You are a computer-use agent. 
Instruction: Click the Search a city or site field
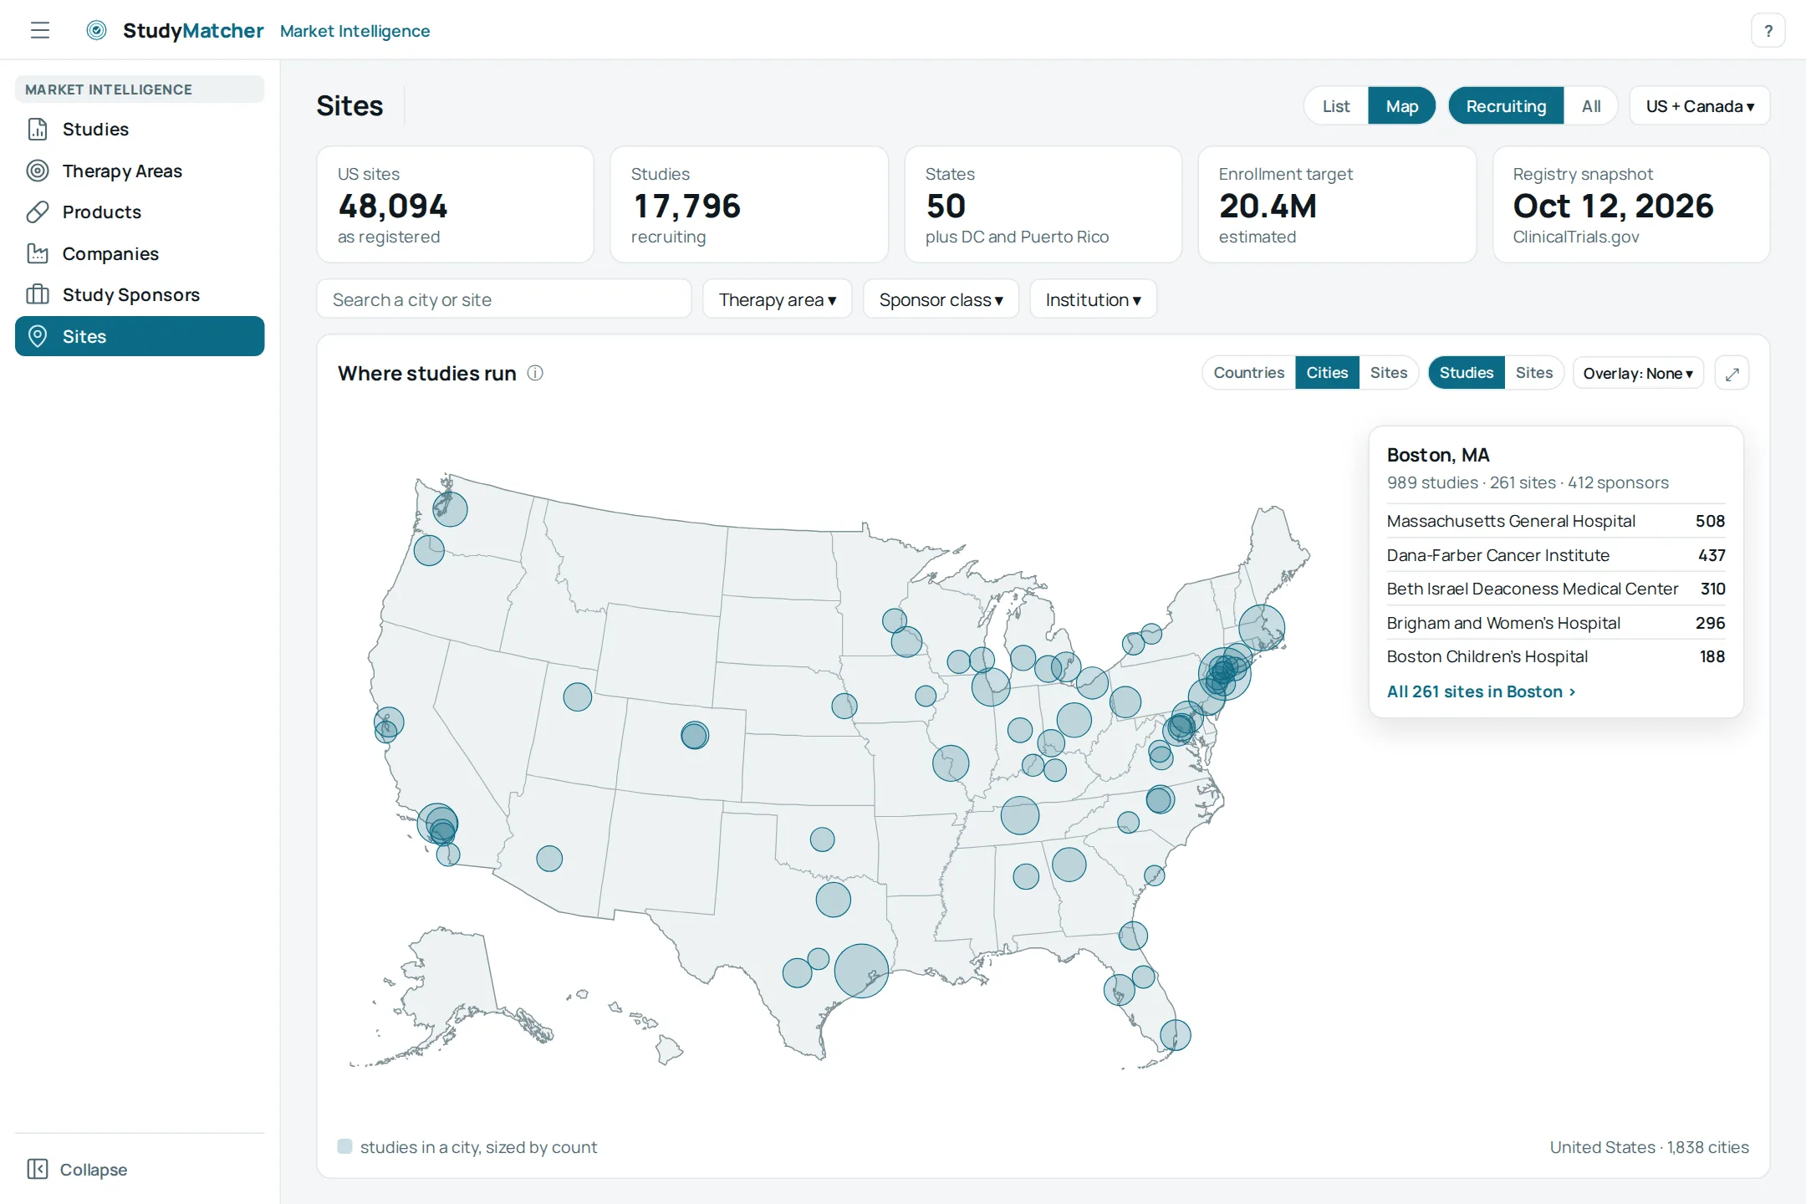504,299
